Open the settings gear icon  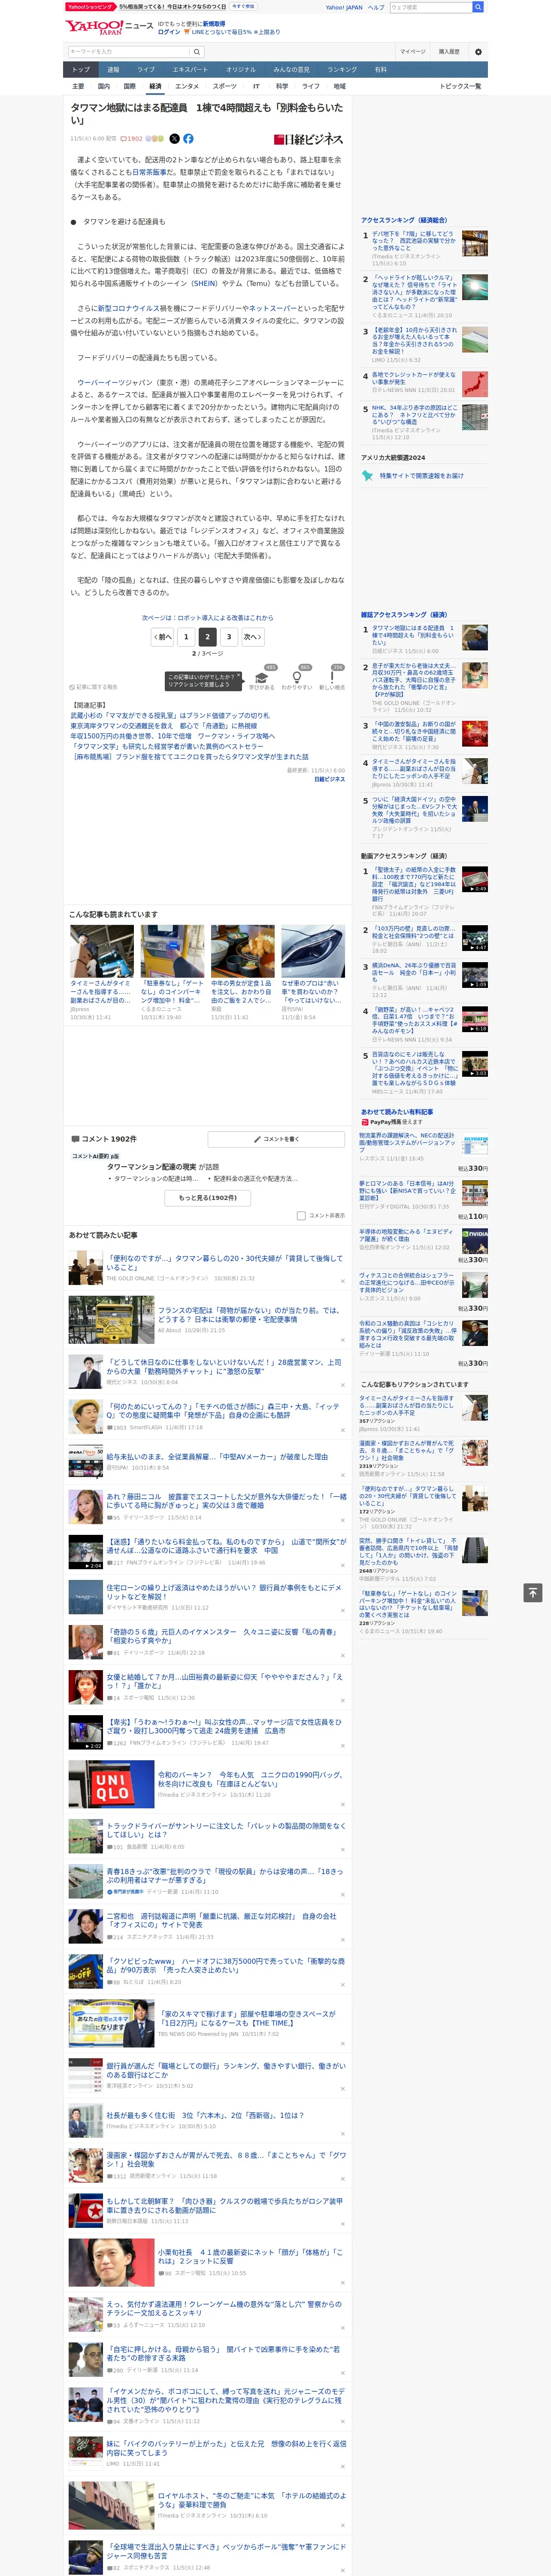[478, 52]
